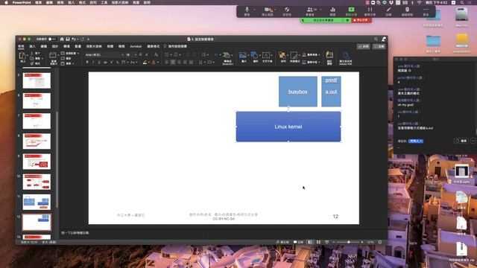
Task: Open the Home ribbon tab
Action: pyautogui.click(x=21, y=46)
